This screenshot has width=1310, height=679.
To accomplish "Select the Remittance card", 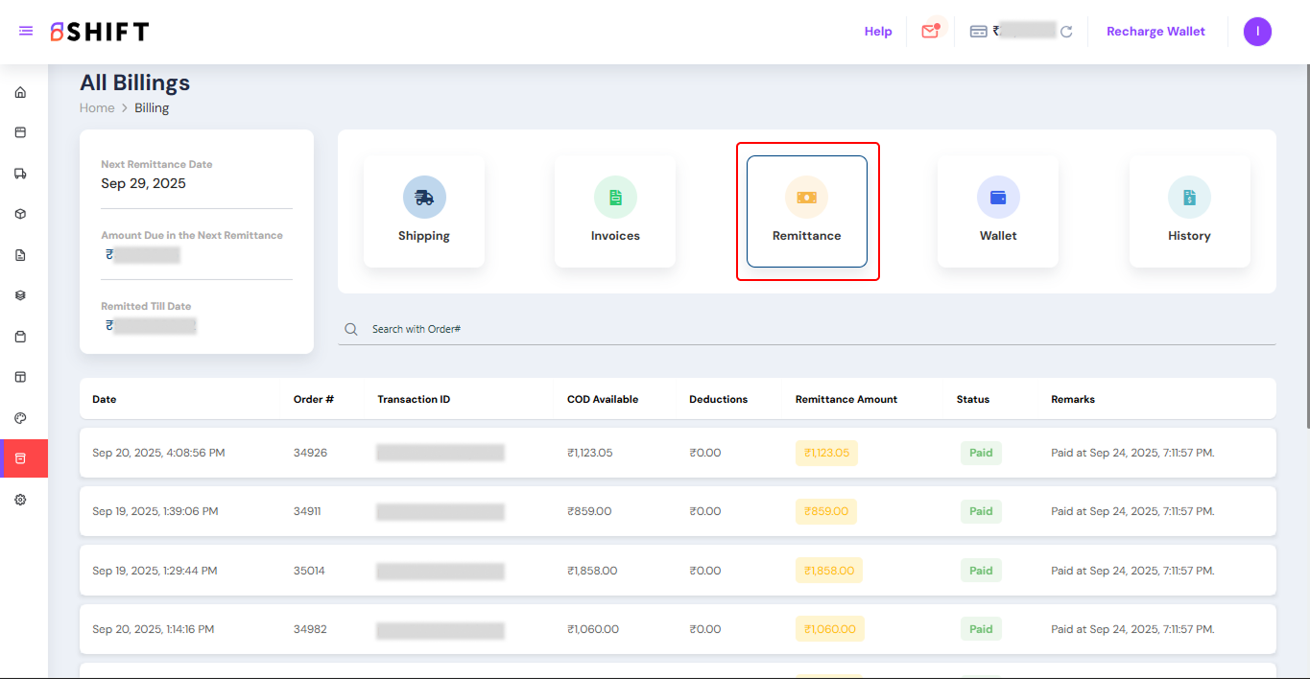I will [x=806, y=211].
